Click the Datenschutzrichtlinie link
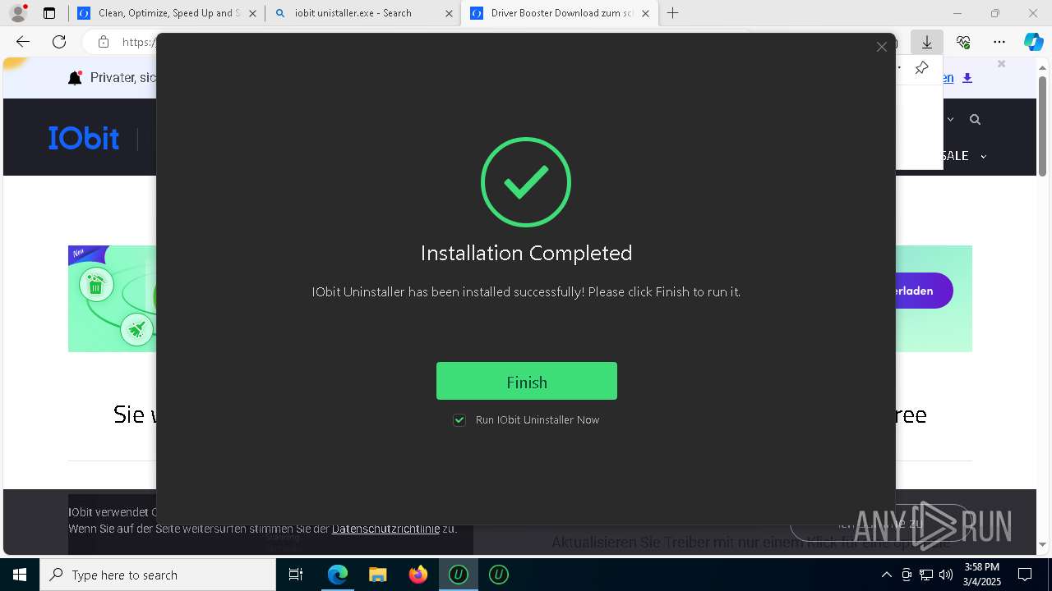Viewport: 1052px width, 591px height. point(385,529)
